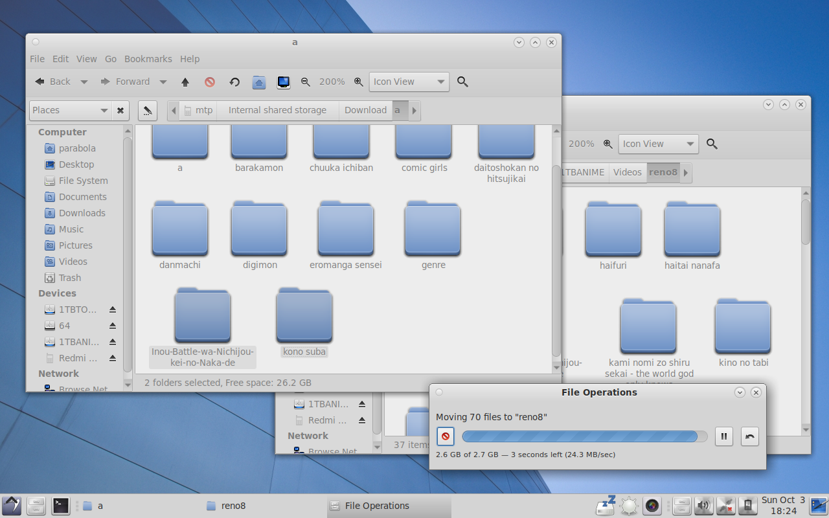Click front window vertical scrollbar
Image resolution: width=829 pixels, height=518 pixels.
(x=556, y=260)
